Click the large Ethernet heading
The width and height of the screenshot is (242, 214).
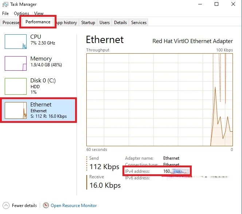click(x=105, y=40)
